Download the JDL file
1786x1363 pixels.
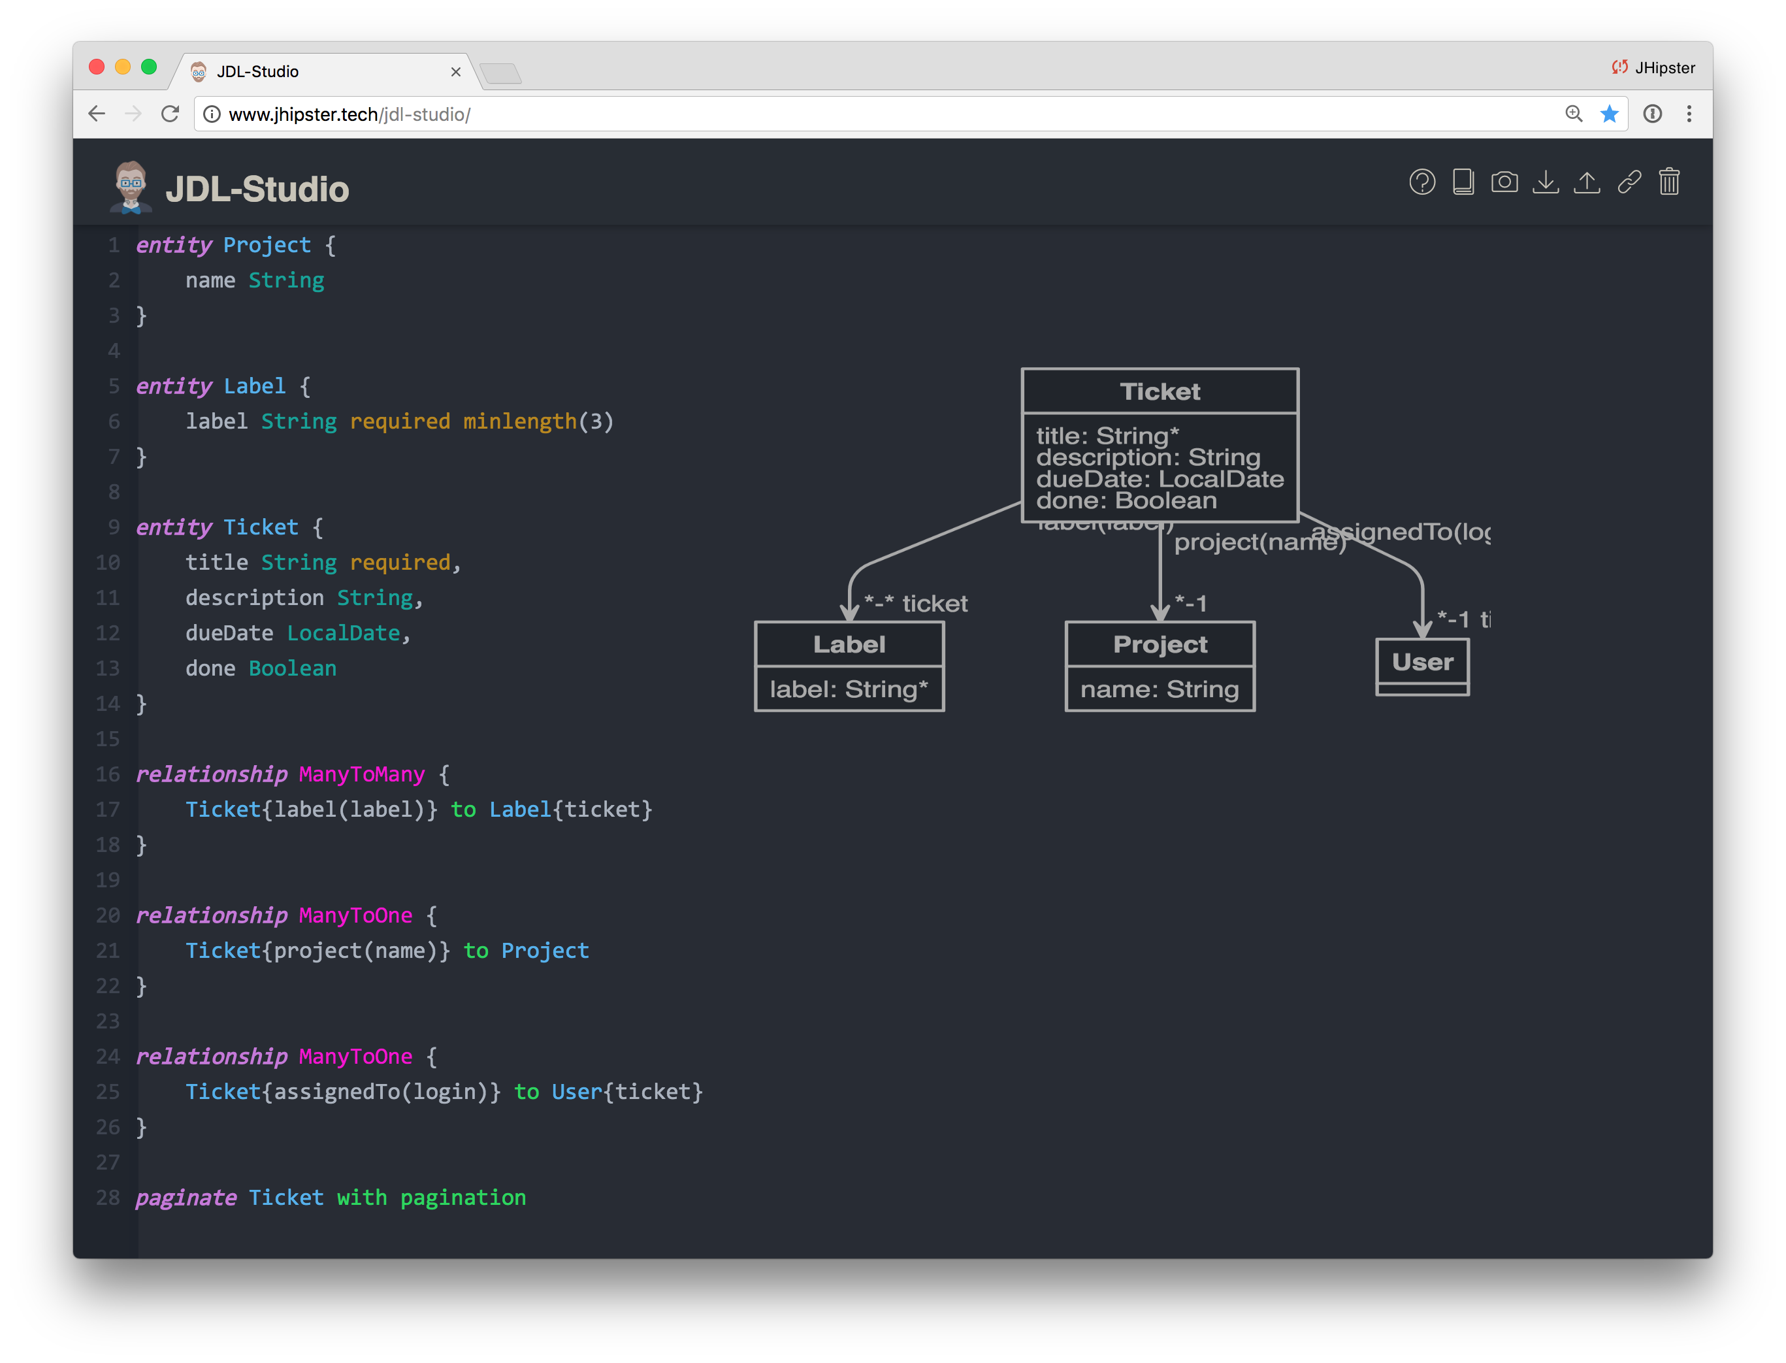tap(1546, 182)
